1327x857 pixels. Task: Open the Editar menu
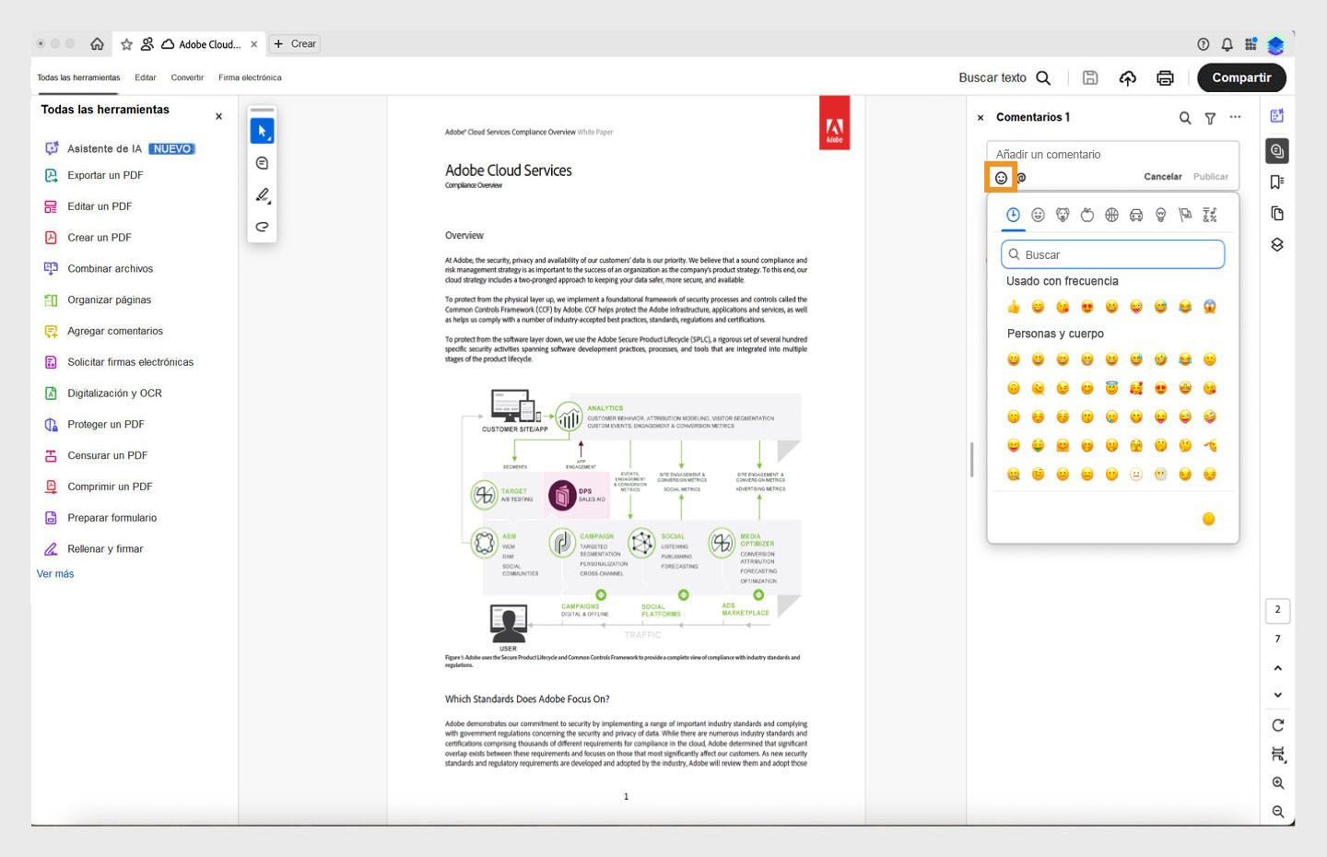pos(146,77)
